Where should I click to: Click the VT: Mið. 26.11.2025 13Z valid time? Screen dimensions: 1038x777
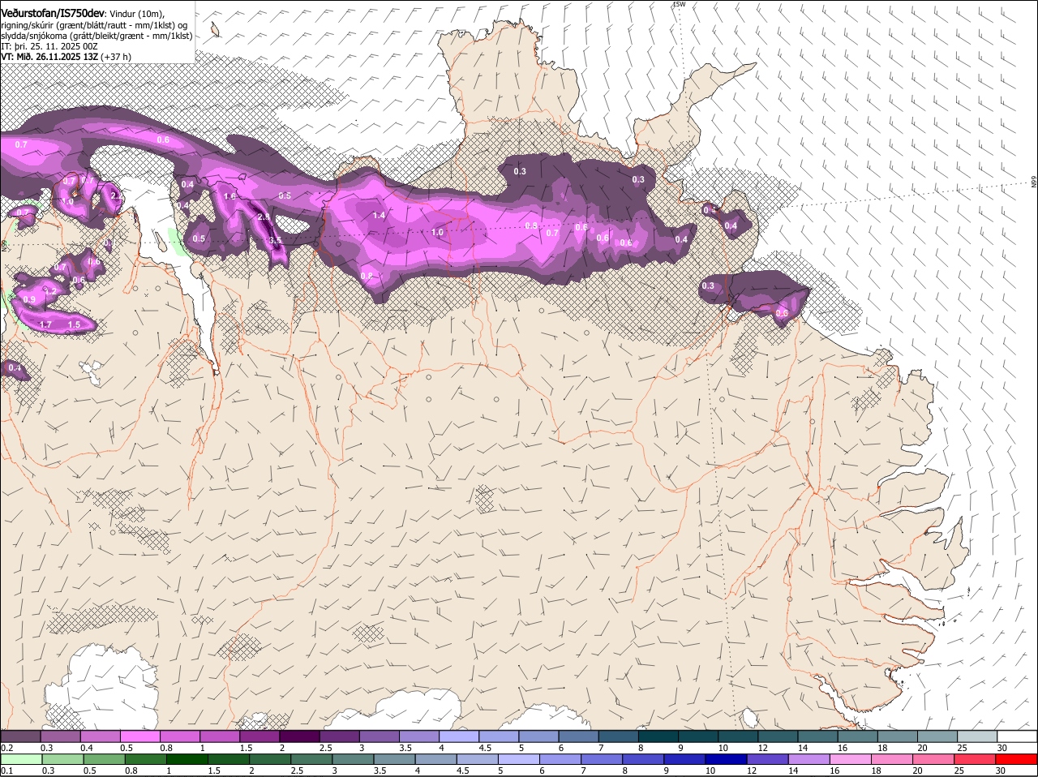[49, 57]
